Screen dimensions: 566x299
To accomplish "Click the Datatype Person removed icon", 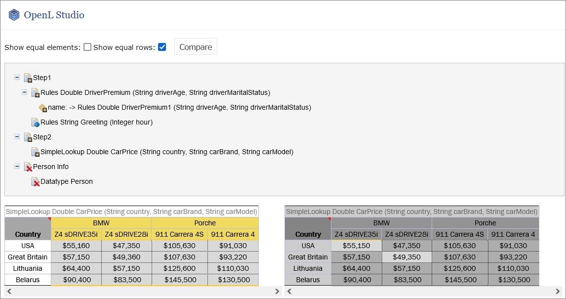I will point(36,181).
